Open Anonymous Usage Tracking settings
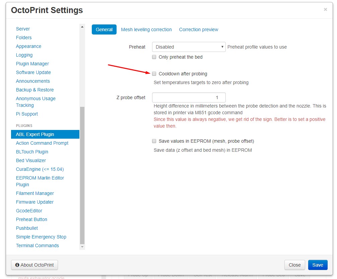 pyautogui.click(x=36, y=102)
